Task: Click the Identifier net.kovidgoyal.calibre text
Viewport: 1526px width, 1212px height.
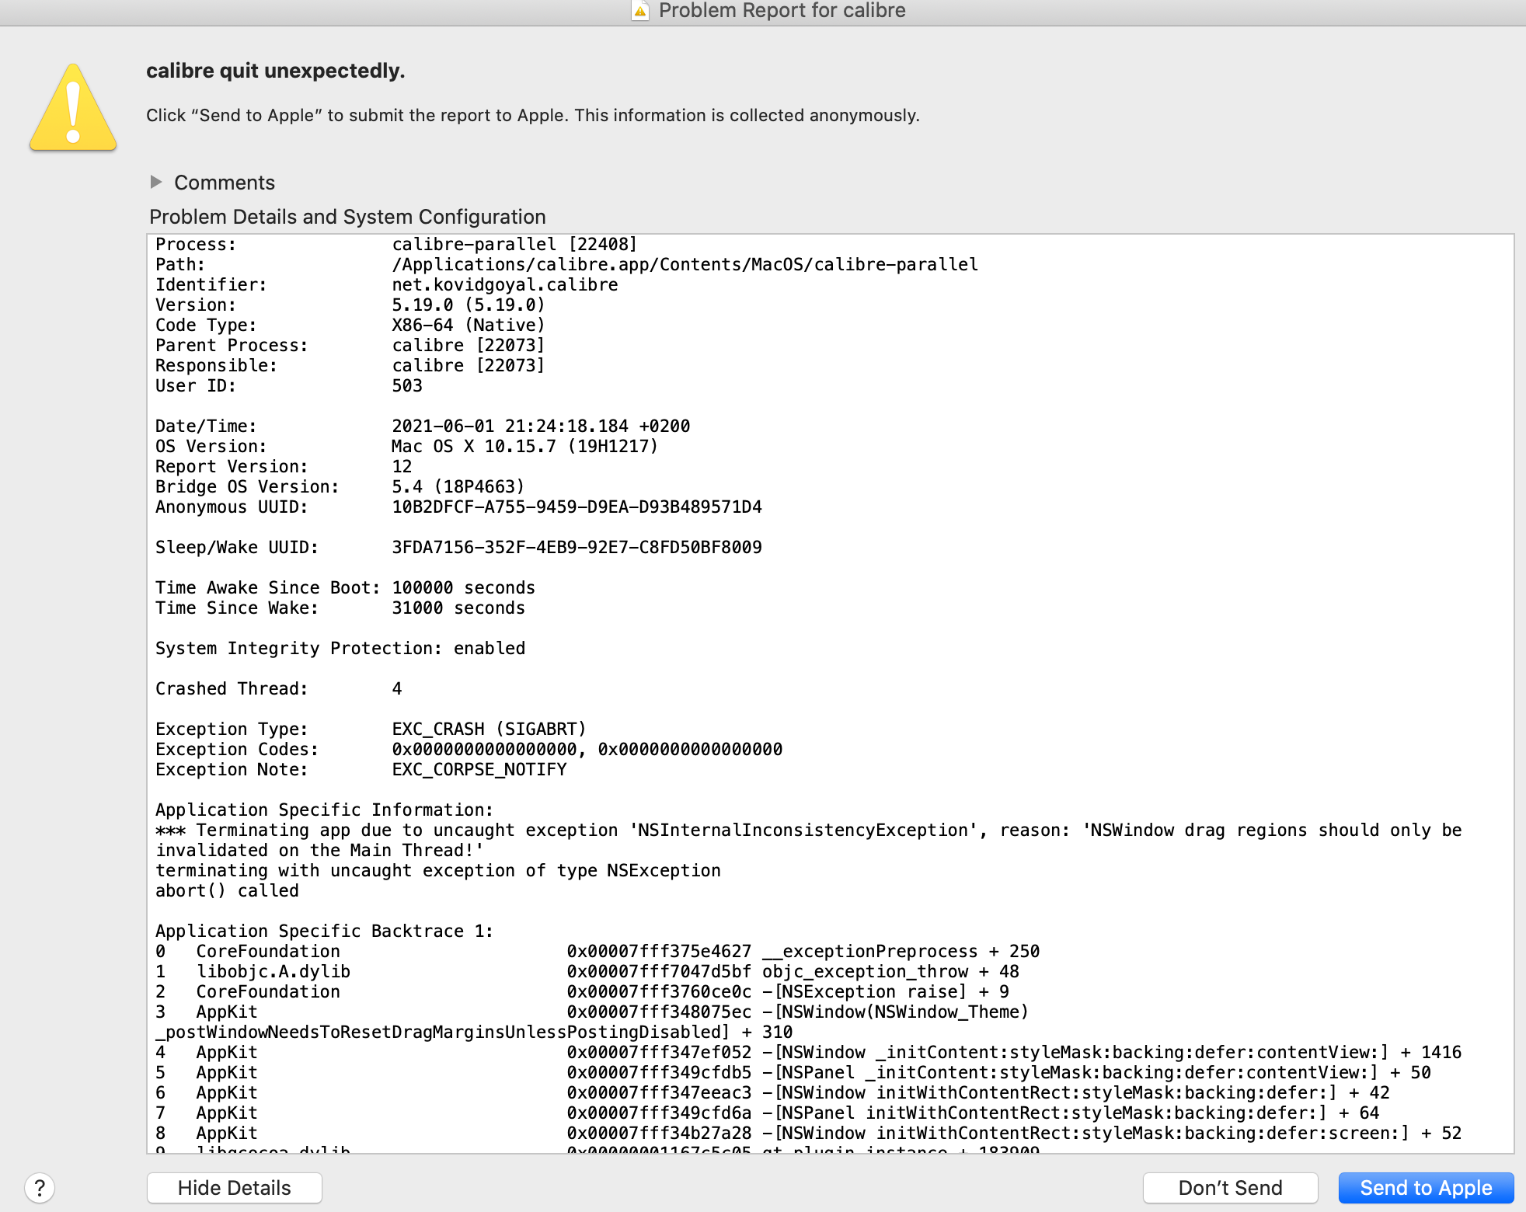Action: 505,284
